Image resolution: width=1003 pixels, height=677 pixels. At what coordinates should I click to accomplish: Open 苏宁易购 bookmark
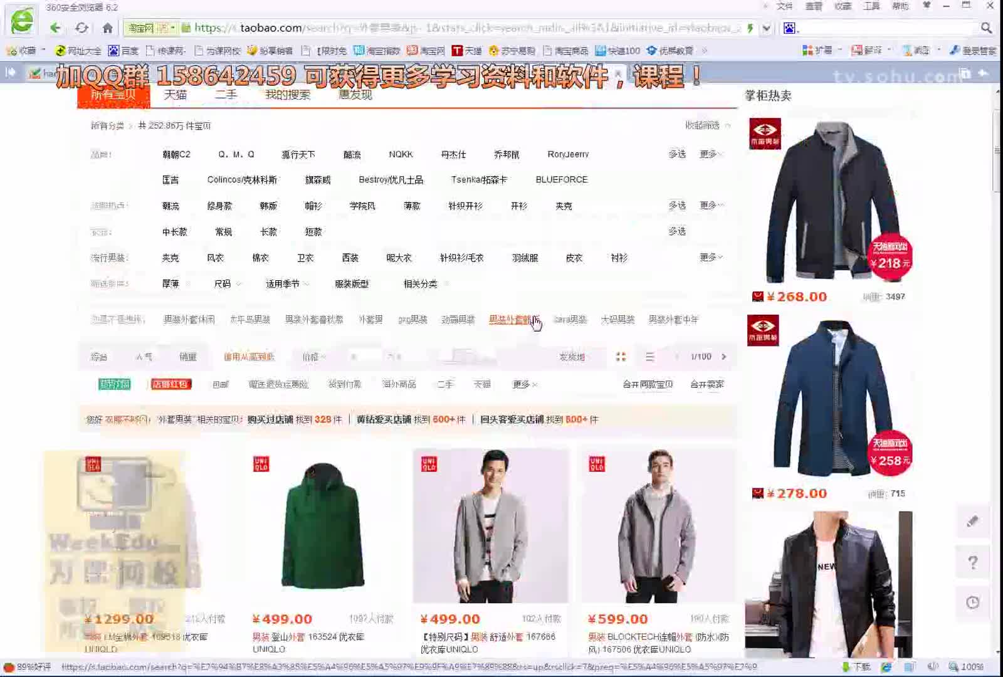[x=512, y=50]
